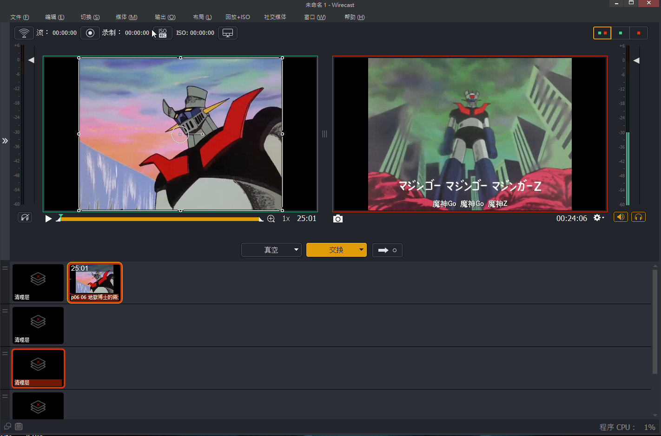Click the divider handle between preview and live
661x436 pixels.
point(324,134)
